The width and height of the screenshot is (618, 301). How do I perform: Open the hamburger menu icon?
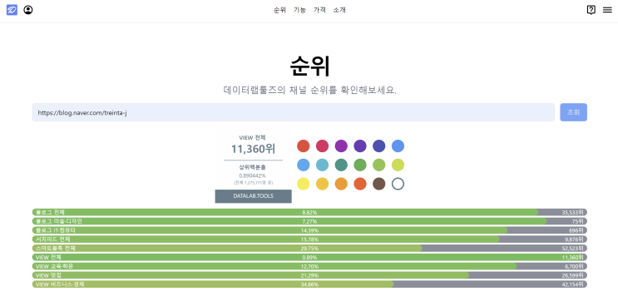[x=607, y=10]
